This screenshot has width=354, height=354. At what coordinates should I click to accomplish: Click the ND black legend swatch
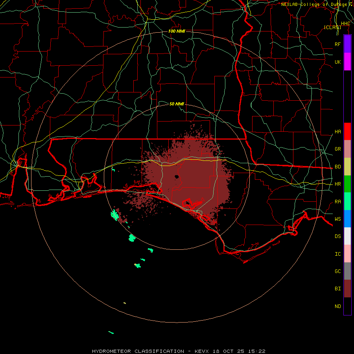[x=347, y=306]
